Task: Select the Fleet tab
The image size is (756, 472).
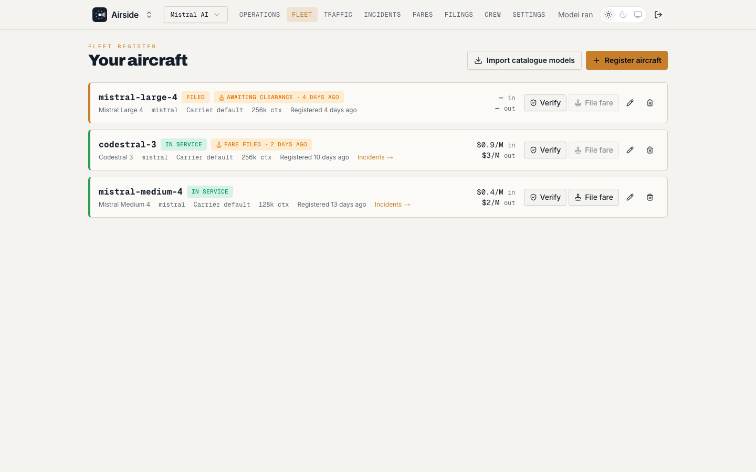Action: (x=302, y=15)
